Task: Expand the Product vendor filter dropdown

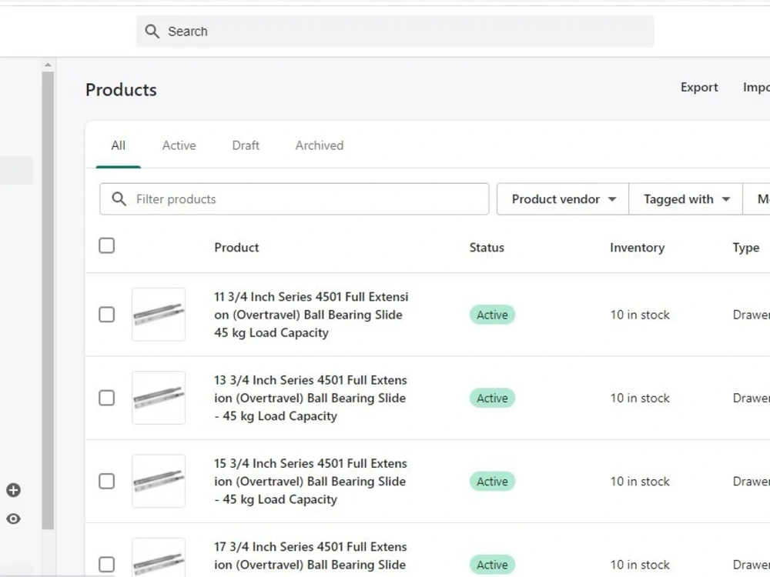Action: (x=563, y=199)
